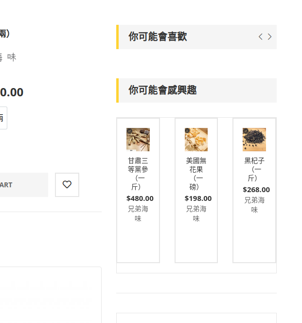Open the 甘肅三等黨參 (一斤) title link

click(x=138, y=174)
